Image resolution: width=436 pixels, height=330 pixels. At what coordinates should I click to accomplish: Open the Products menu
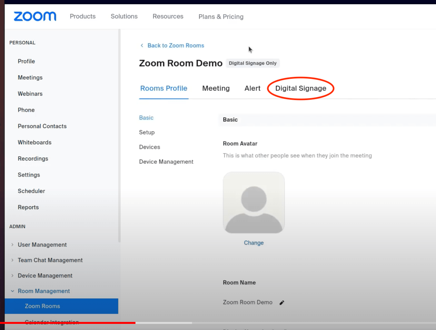point(83,16)
